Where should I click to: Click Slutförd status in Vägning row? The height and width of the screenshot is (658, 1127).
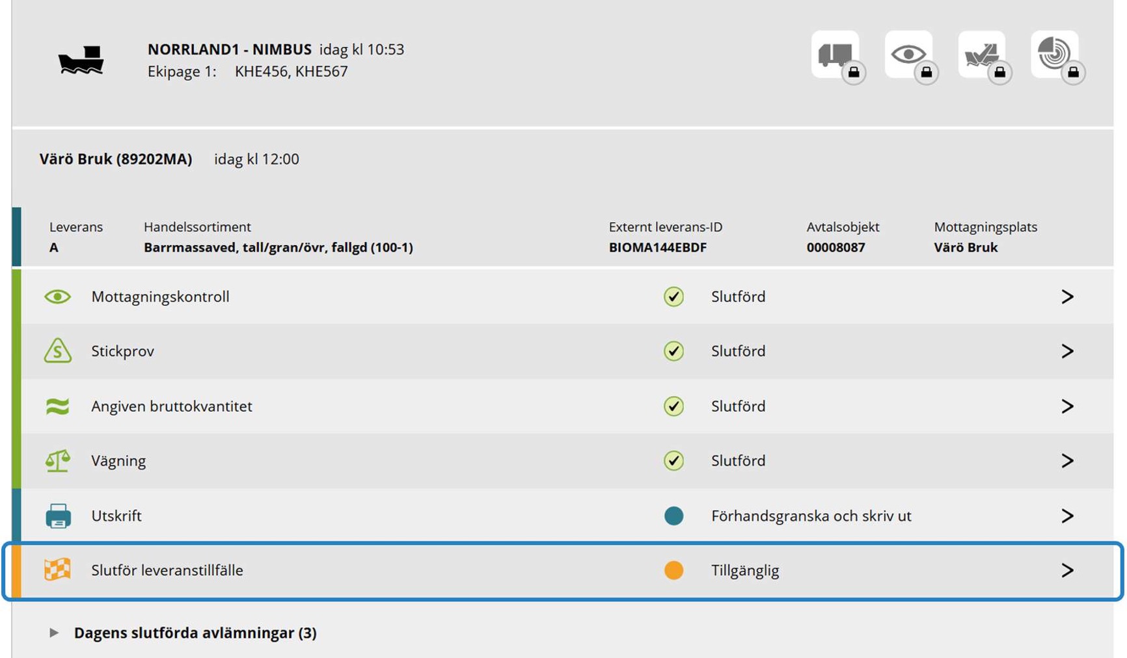point(738,461)
